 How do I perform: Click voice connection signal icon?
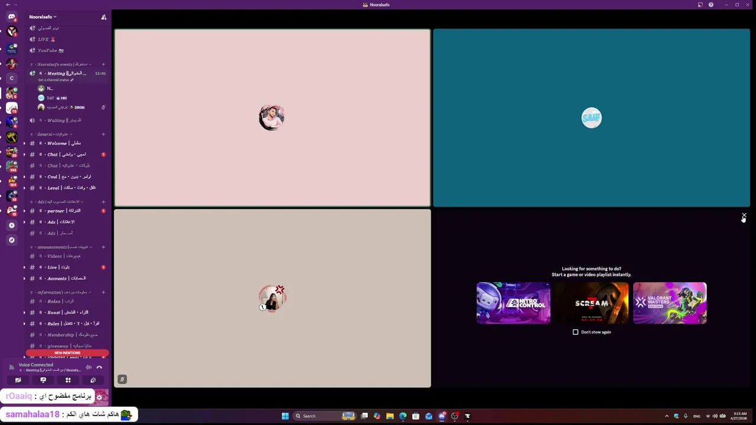(11, 367)
